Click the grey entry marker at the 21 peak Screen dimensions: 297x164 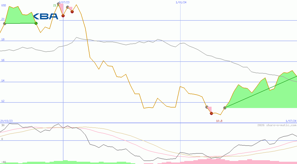(58, 4)
